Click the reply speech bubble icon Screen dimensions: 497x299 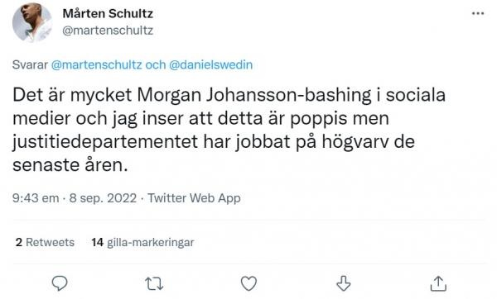pyautogui.click(x=60, y=283)
